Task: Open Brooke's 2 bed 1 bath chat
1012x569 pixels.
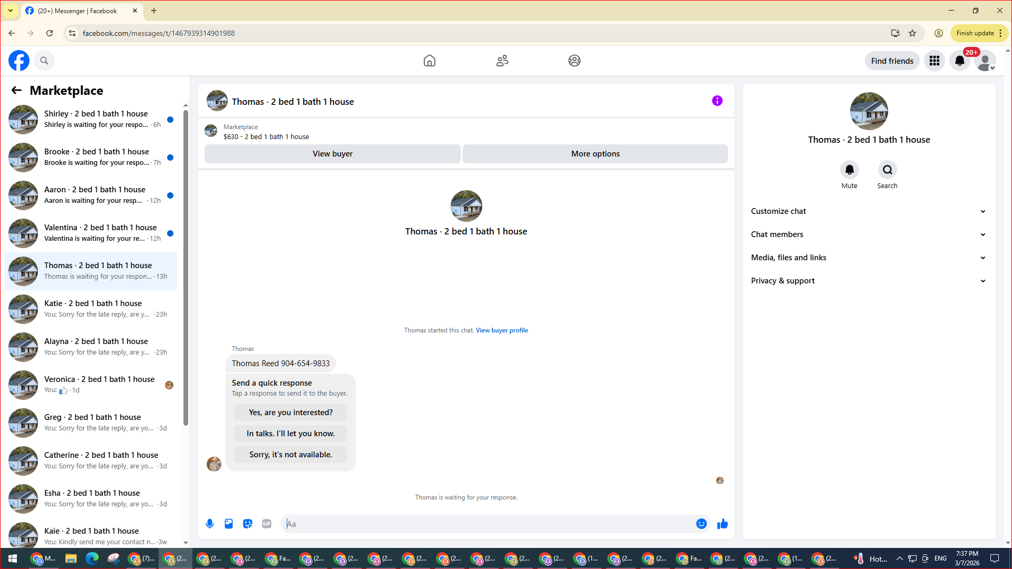Action: tap(91, 158)
